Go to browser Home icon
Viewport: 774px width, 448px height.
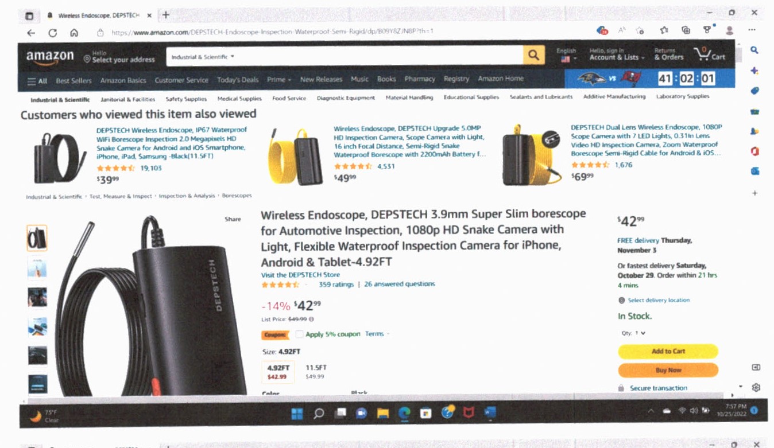click(74, 33)
